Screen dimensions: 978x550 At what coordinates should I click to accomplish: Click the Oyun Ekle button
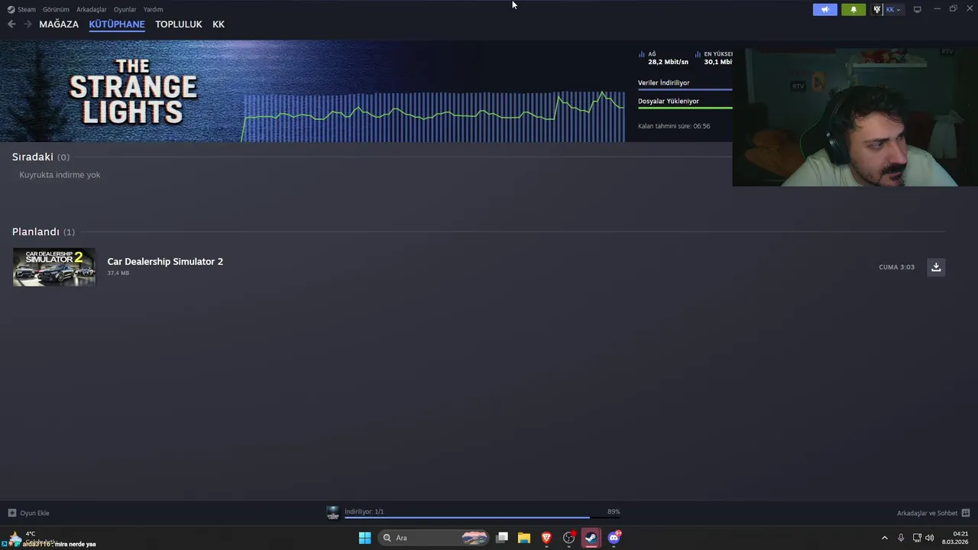28,513
